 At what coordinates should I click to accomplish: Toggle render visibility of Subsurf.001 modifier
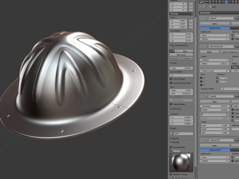tap(237, 140)
